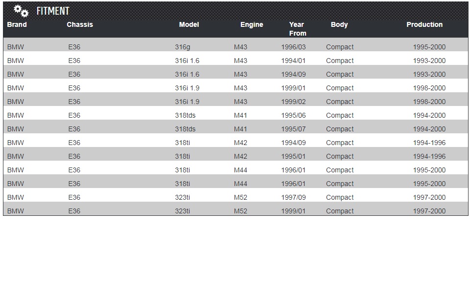This screenshot has width=470, height=293.
Task: Select the 1995/01 year cell
Action: coord(293,157)
